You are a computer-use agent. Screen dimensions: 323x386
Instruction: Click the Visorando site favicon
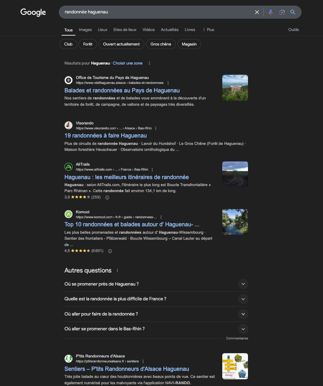(68, 125)
